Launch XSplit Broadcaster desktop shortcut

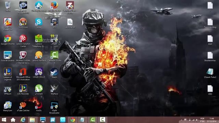pyautogui.click(x=54, y=108)
